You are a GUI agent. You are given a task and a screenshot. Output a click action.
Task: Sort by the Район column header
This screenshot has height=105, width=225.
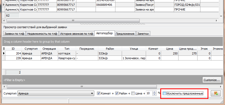(110, 49)
